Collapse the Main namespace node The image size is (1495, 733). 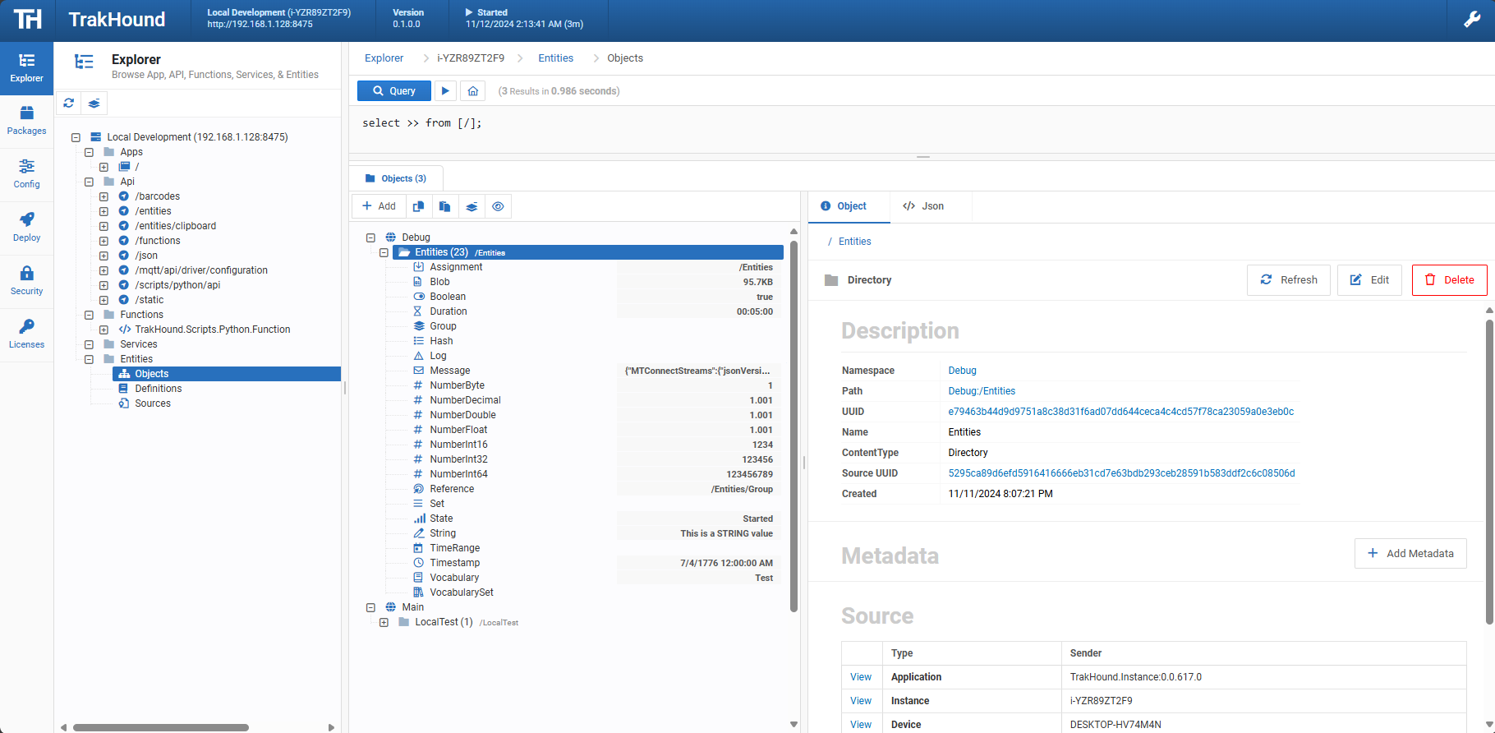pos(370,607)
